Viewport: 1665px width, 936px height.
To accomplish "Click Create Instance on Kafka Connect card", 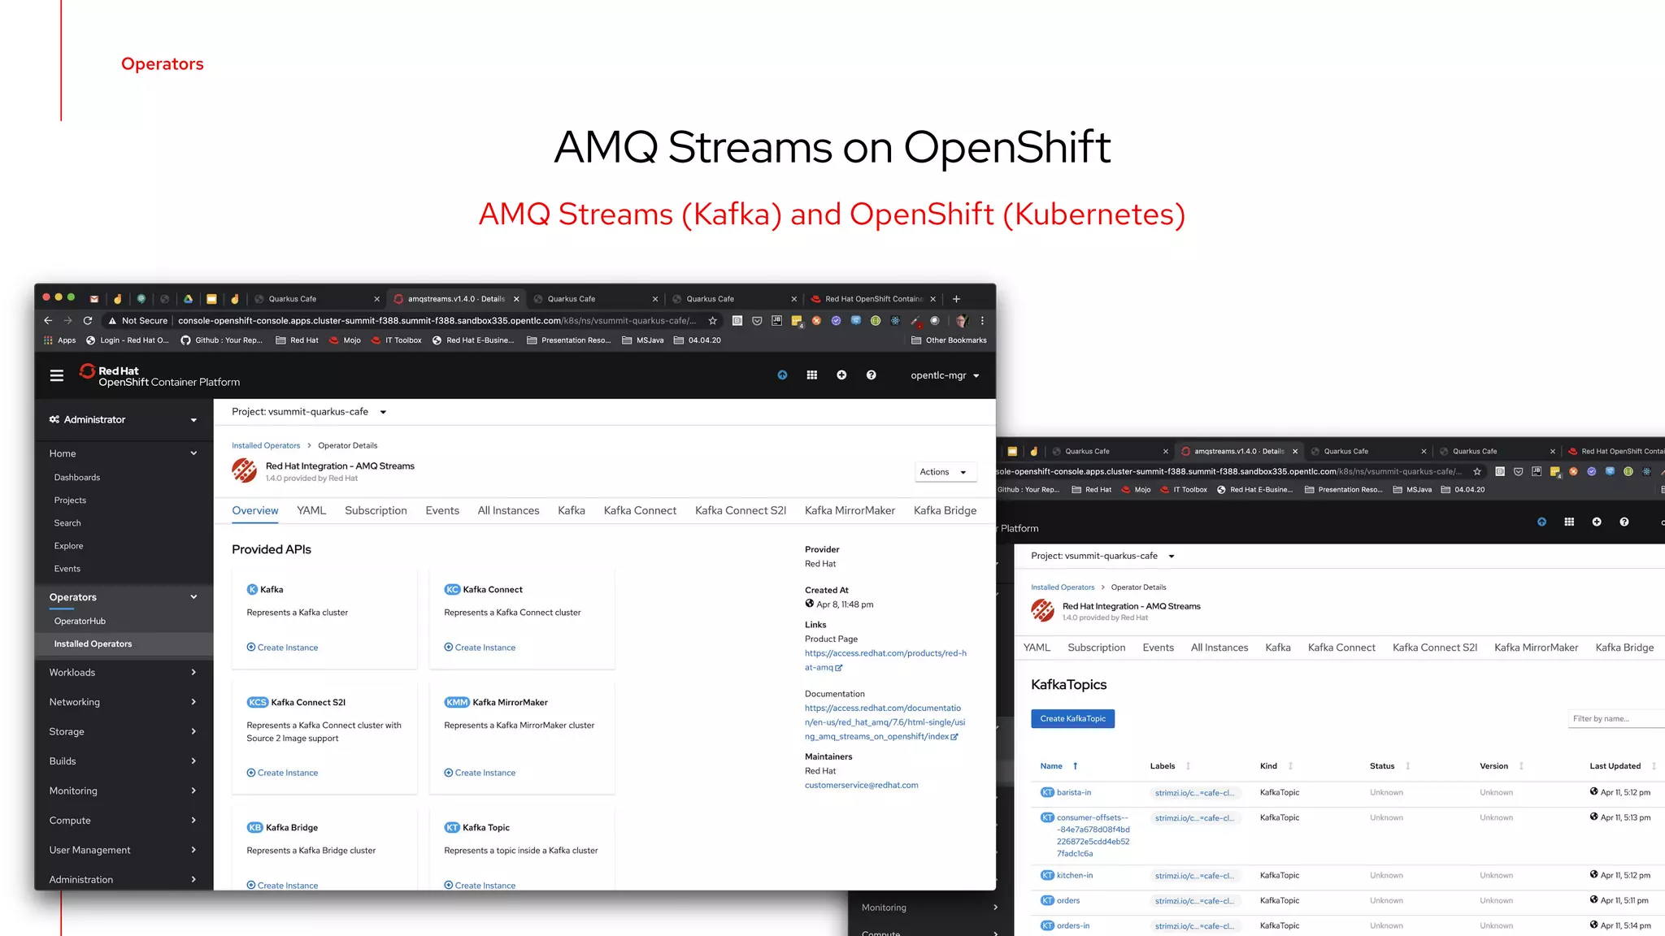I will (480, 648).
